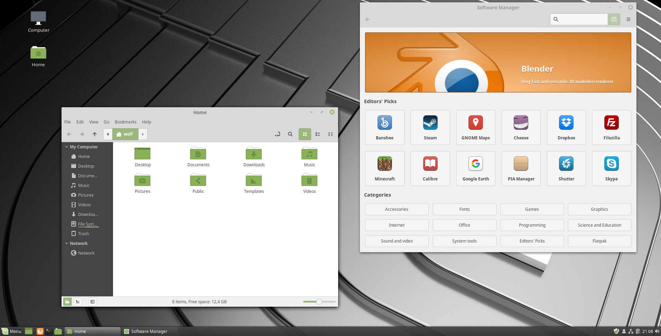Select the Minecraft app tile

coord(384,168)
